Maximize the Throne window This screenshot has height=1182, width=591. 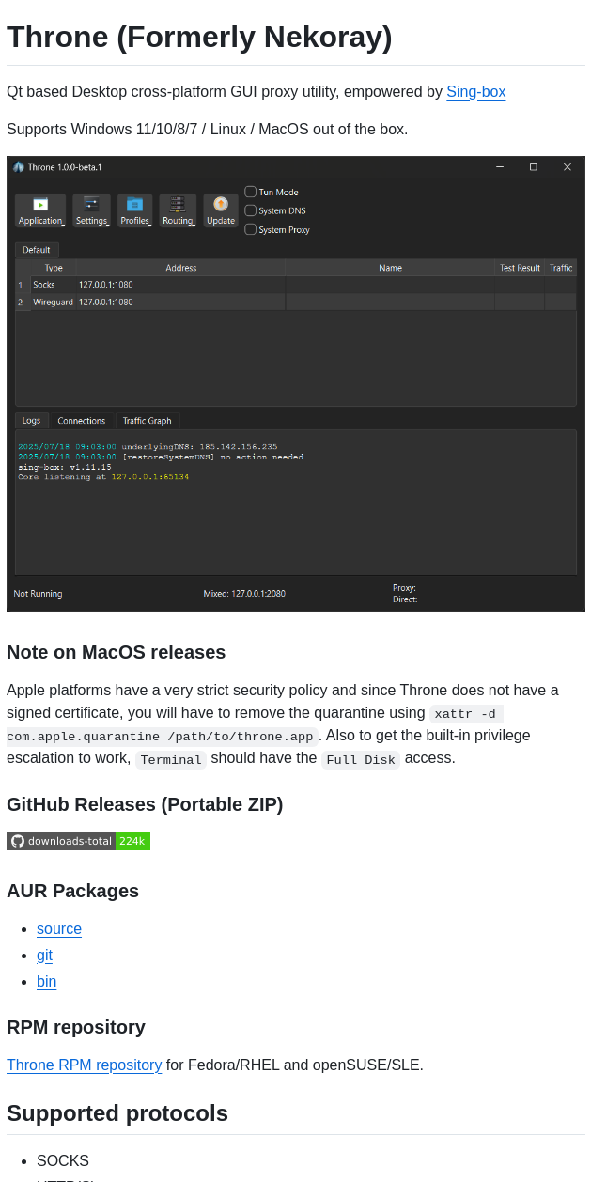(533, 167)
